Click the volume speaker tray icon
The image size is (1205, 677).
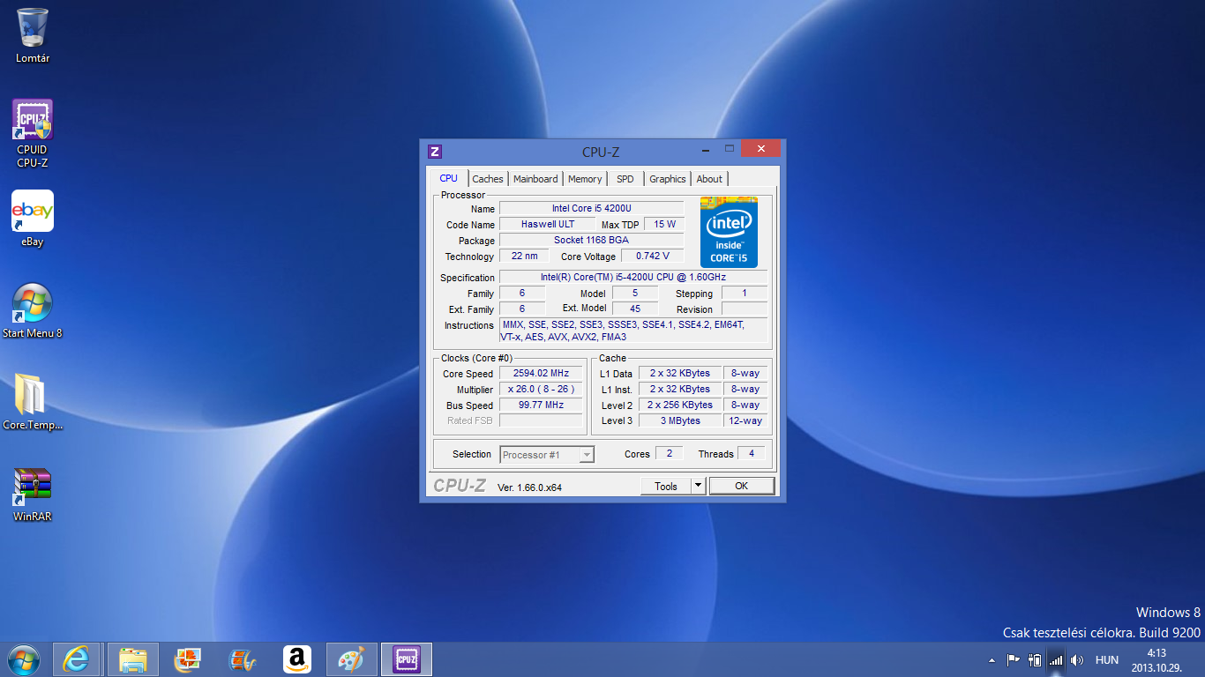[x=1077, y=659]
